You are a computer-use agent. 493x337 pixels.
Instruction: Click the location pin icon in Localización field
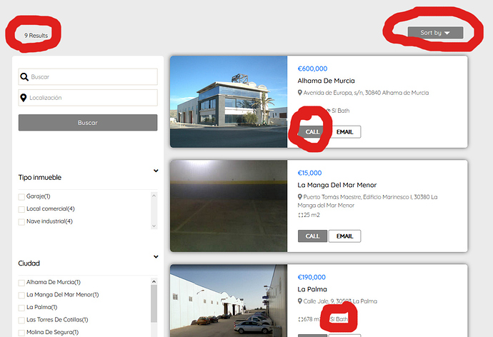(24, 98)
